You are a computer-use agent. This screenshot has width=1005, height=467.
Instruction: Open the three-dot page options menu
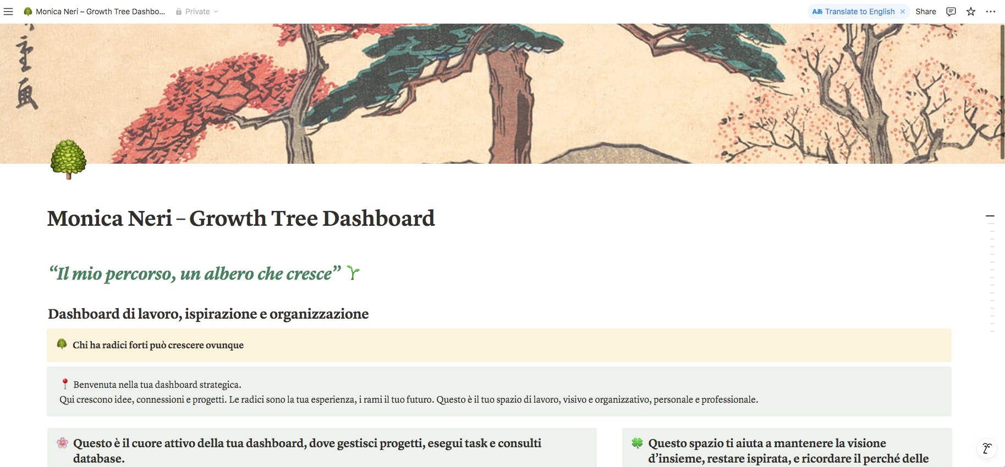coord(991,12)
